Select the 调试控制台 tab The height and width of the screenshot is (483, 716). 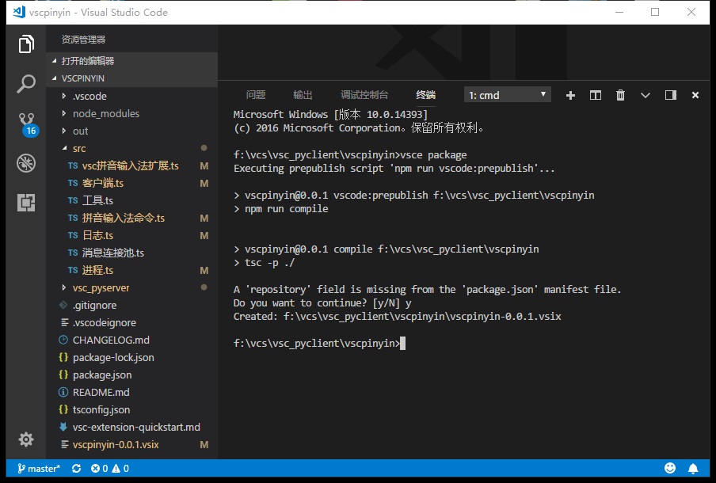364,94
